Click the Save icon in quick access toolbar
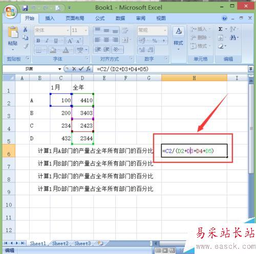The width and height of the screenshot is (256, 254). (25, 8)
